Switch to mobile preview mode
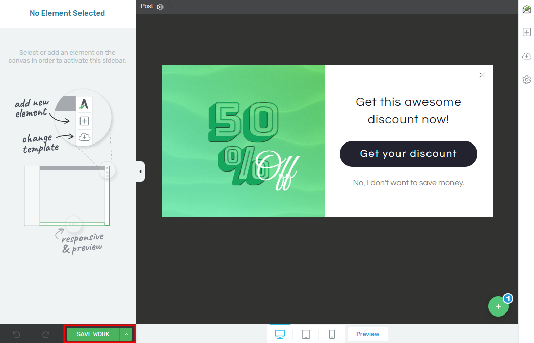 click(331, 334)
